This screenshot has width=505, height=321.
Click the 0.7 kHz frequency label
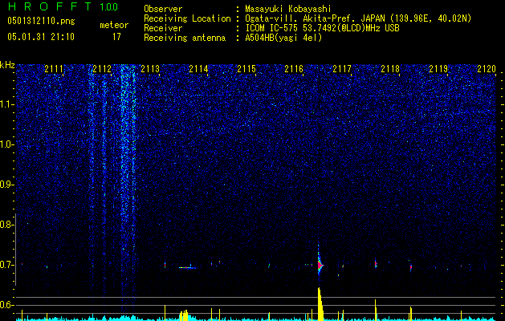coord(5,265)
